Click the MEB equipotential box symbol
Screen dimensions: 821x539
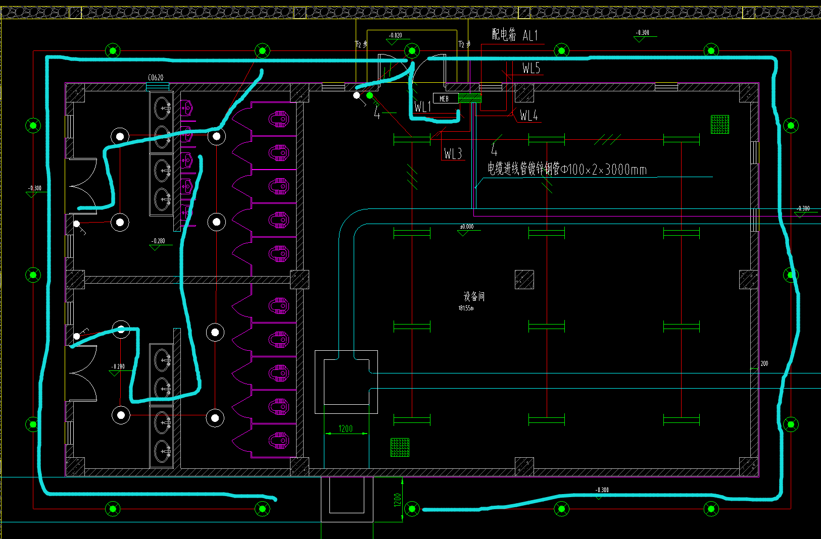pyautogui.click(x=446, y=99)
